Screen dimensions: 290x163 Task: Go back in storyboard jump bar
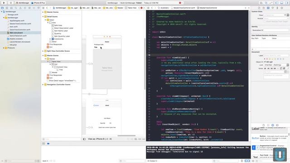47,8
